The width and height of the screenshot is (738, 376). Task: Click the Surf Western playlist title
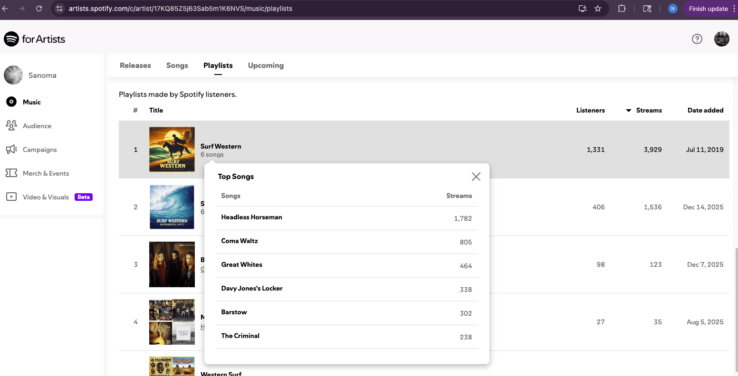click(x=221, y=146)
